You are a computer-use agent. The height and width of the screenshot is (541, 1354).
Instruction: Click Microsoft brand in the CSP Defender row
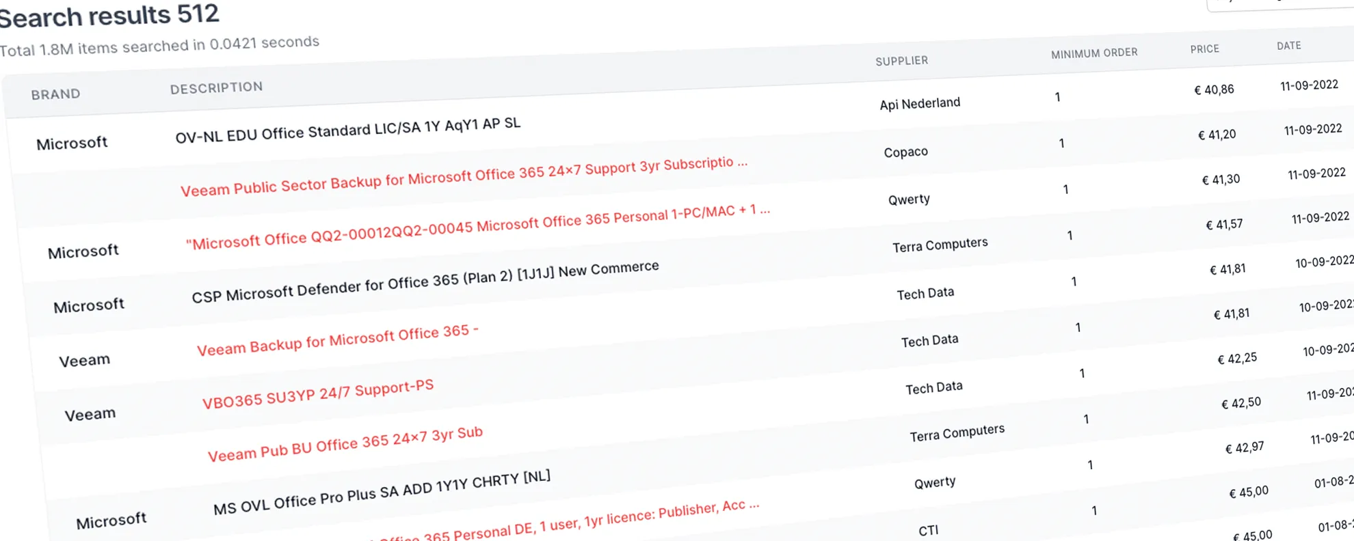pyautogui.click(x=89, y=305)
